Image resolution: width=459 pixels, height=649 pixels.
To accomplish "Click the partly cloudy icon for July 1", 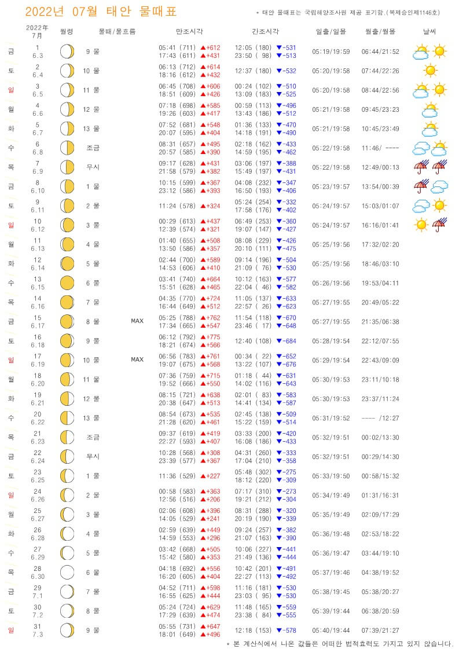I will pos(421,52).
